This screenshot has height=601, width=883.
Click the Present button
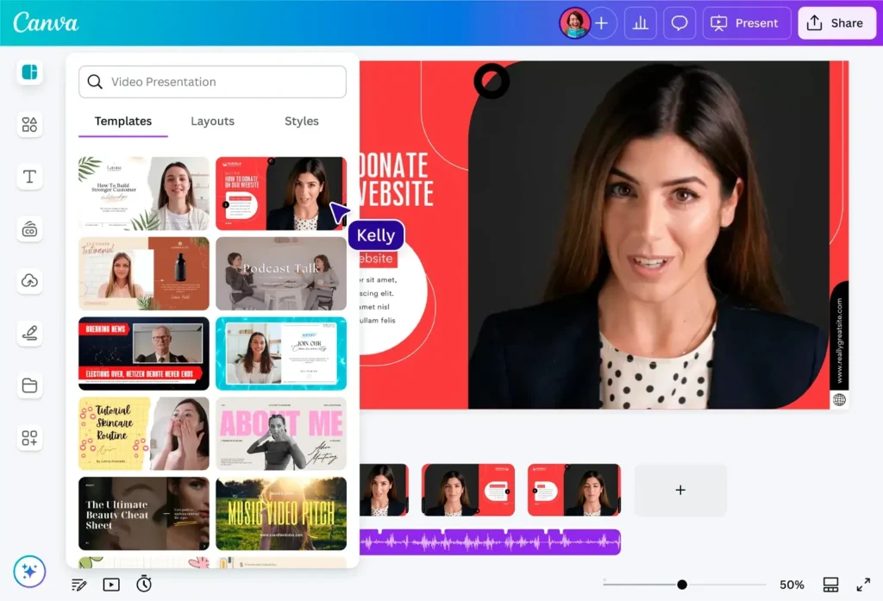click(x=747, y=22)
